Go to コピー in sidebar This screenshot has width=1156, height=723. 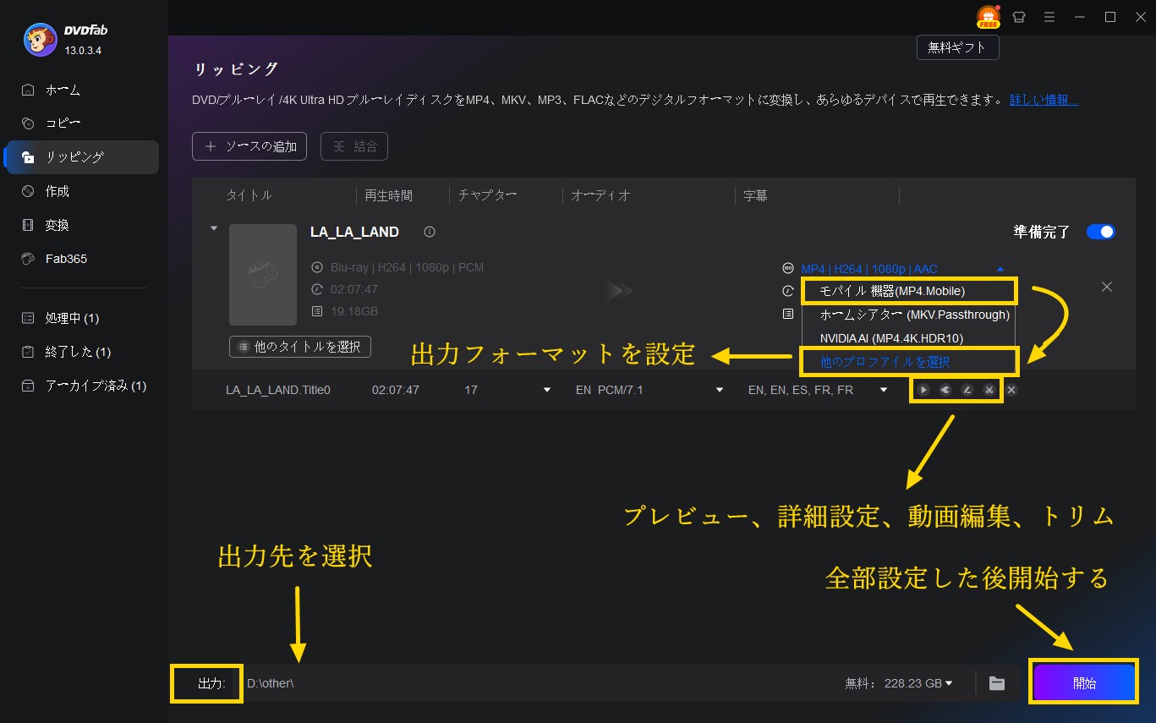[82, 123]
